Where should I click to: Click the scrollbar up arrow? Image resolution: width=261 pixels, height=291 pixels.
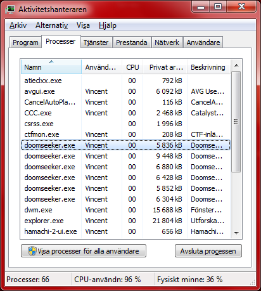coord(236,65)
